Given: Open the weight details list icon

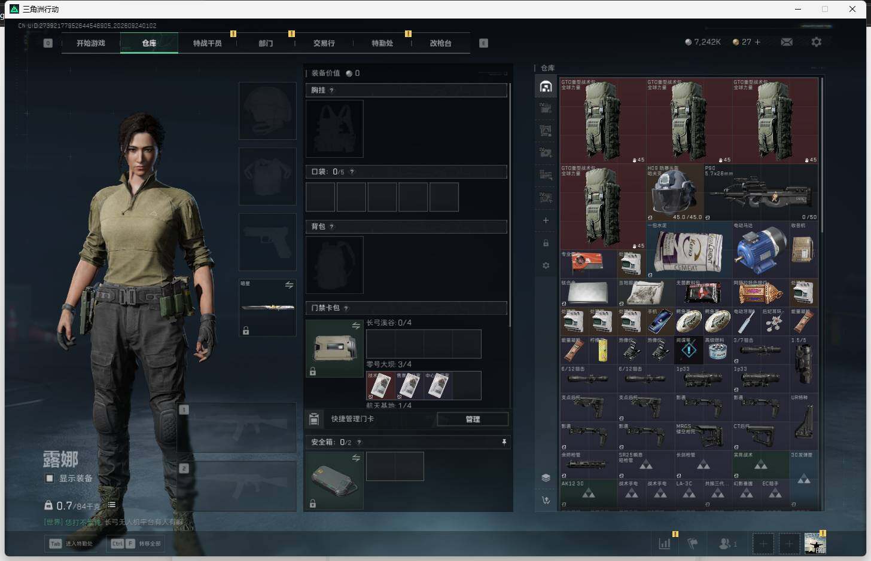Looking at the screenshot, I should [111, 505].
